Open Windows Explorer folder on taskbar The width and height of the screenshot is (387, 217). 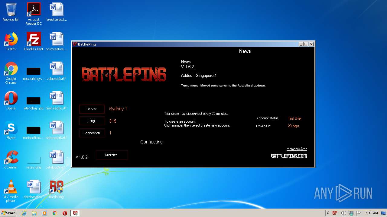point(34,213)
